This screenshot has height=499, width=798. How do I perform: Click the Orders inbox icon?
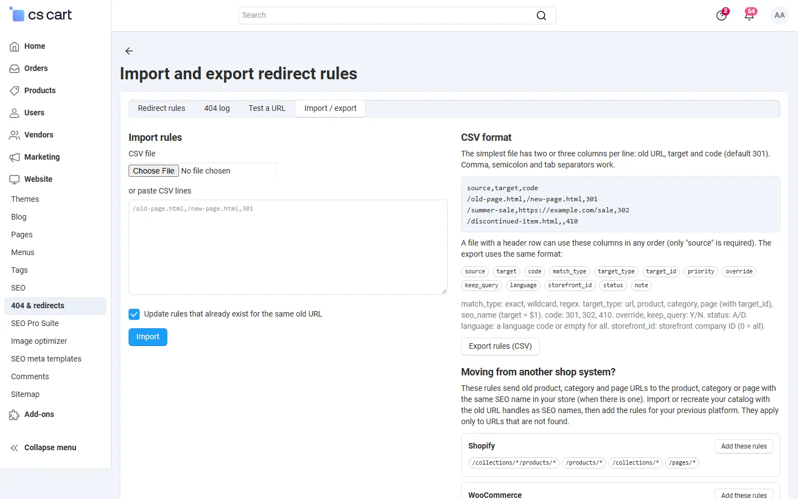pyautogui.click(x=14, y=69)
